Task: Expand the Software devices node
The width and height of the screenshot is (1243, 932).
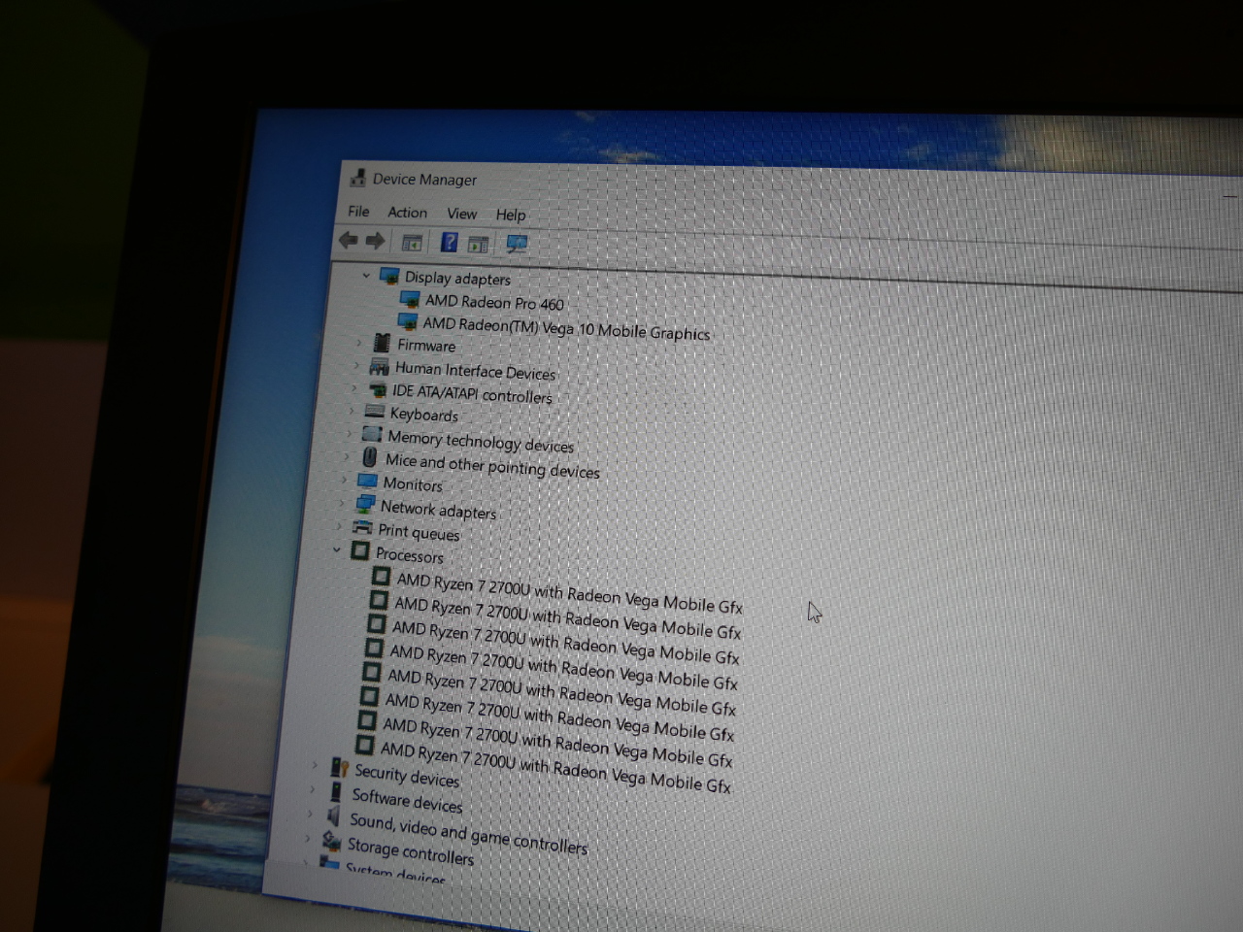Action: [312, 788]
